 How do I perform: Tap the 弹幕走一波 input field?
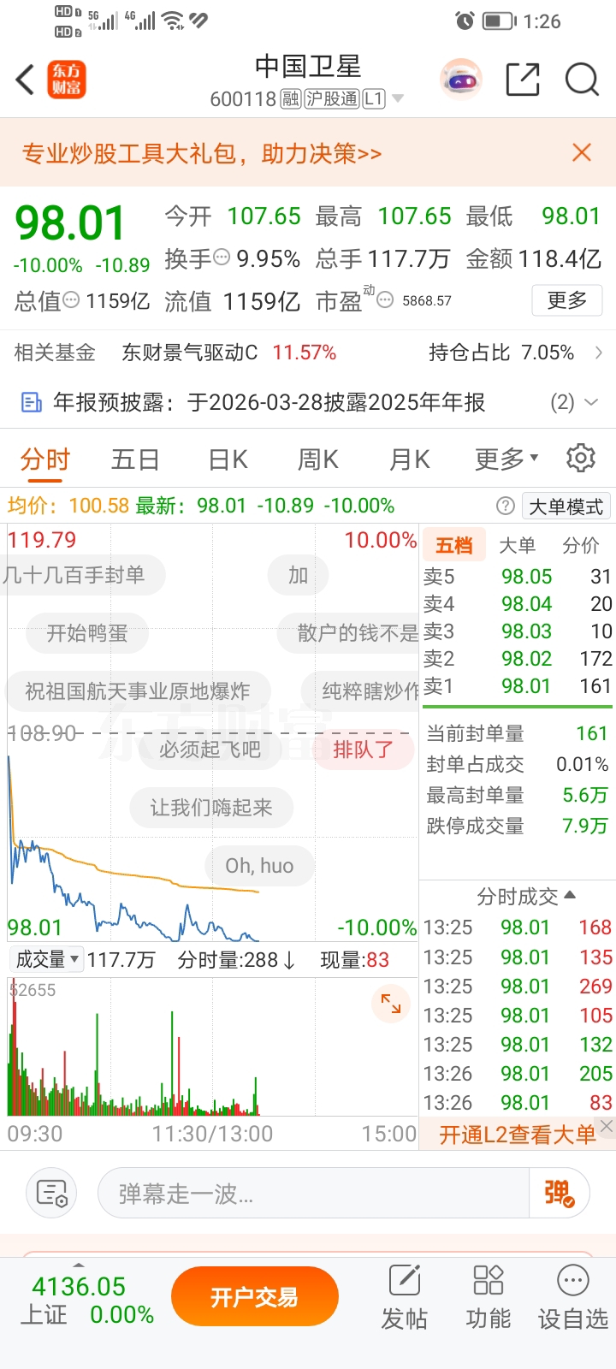point(313,1193)
